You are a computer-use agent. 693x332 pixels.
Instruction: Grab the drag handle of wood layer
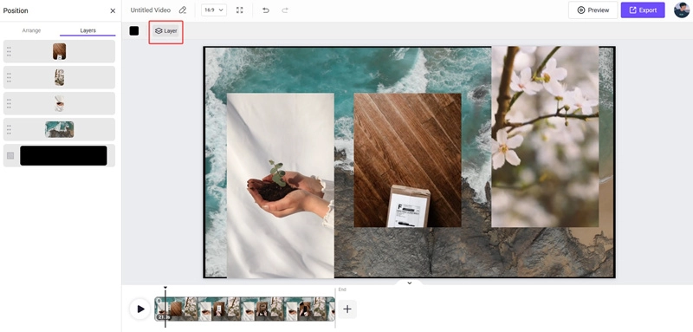(x=10, y=52)
